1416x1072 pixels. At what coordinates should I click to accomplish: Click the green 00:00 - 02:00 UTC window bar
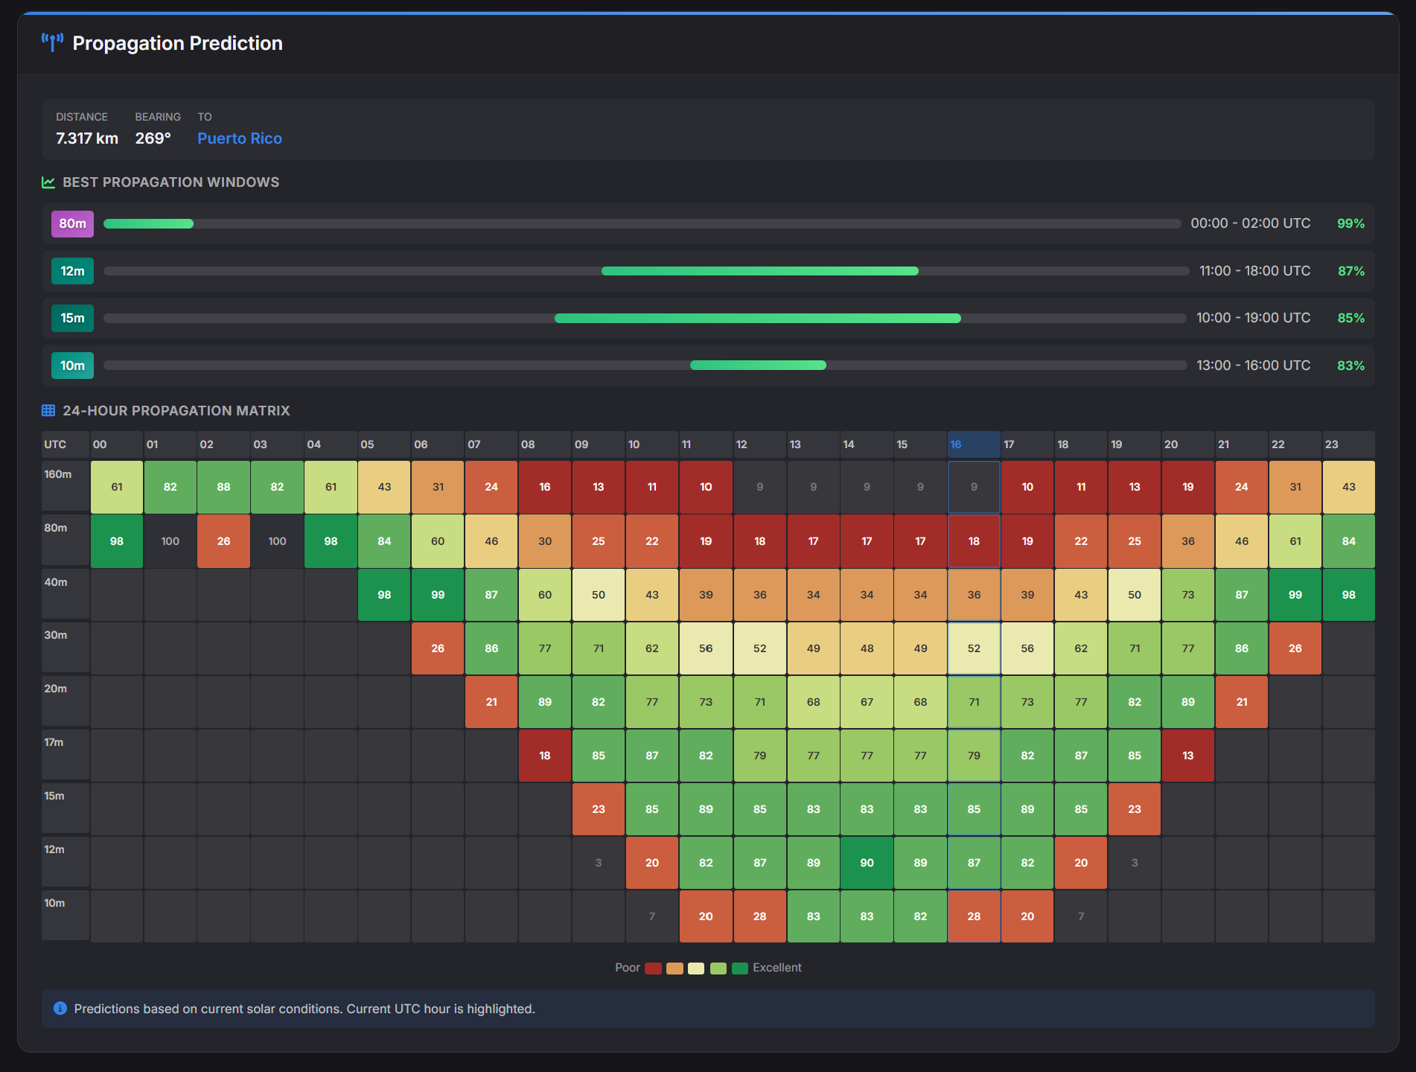point(148,223)
